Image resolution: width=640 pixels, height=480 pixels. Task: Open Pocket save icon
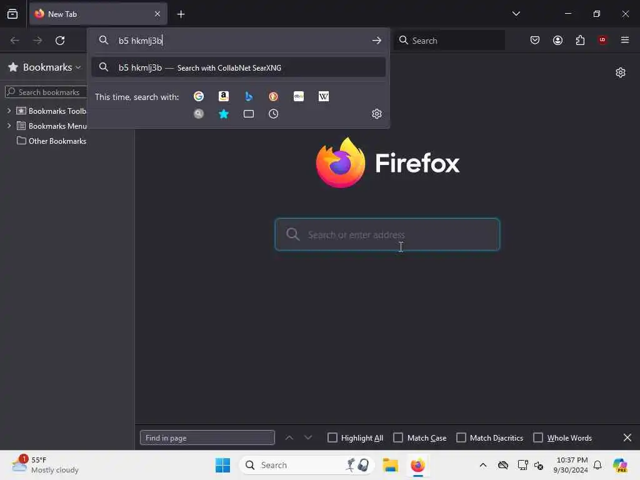coord(535,40)
